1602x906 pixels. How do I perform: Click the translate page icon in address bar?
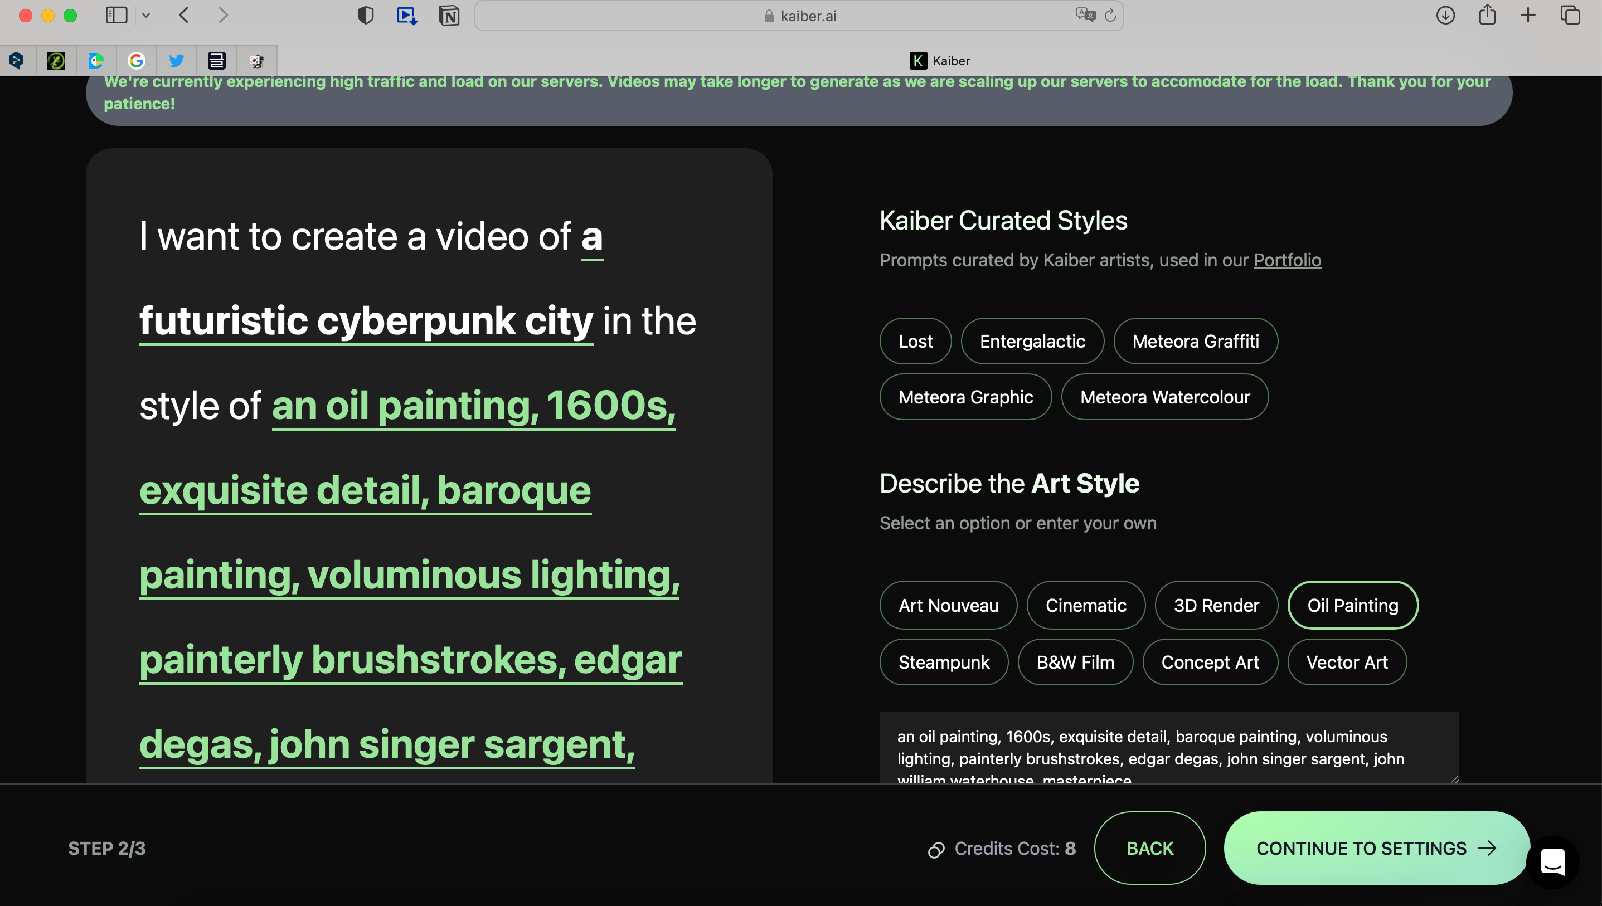tap(1085, 15)
